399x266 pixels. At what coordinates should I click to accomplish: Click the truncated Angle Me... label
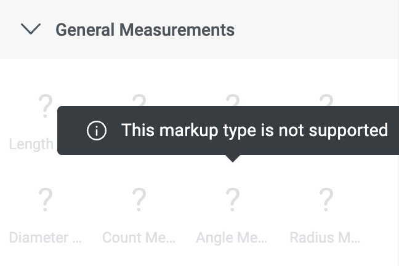(x=232, y=238)
